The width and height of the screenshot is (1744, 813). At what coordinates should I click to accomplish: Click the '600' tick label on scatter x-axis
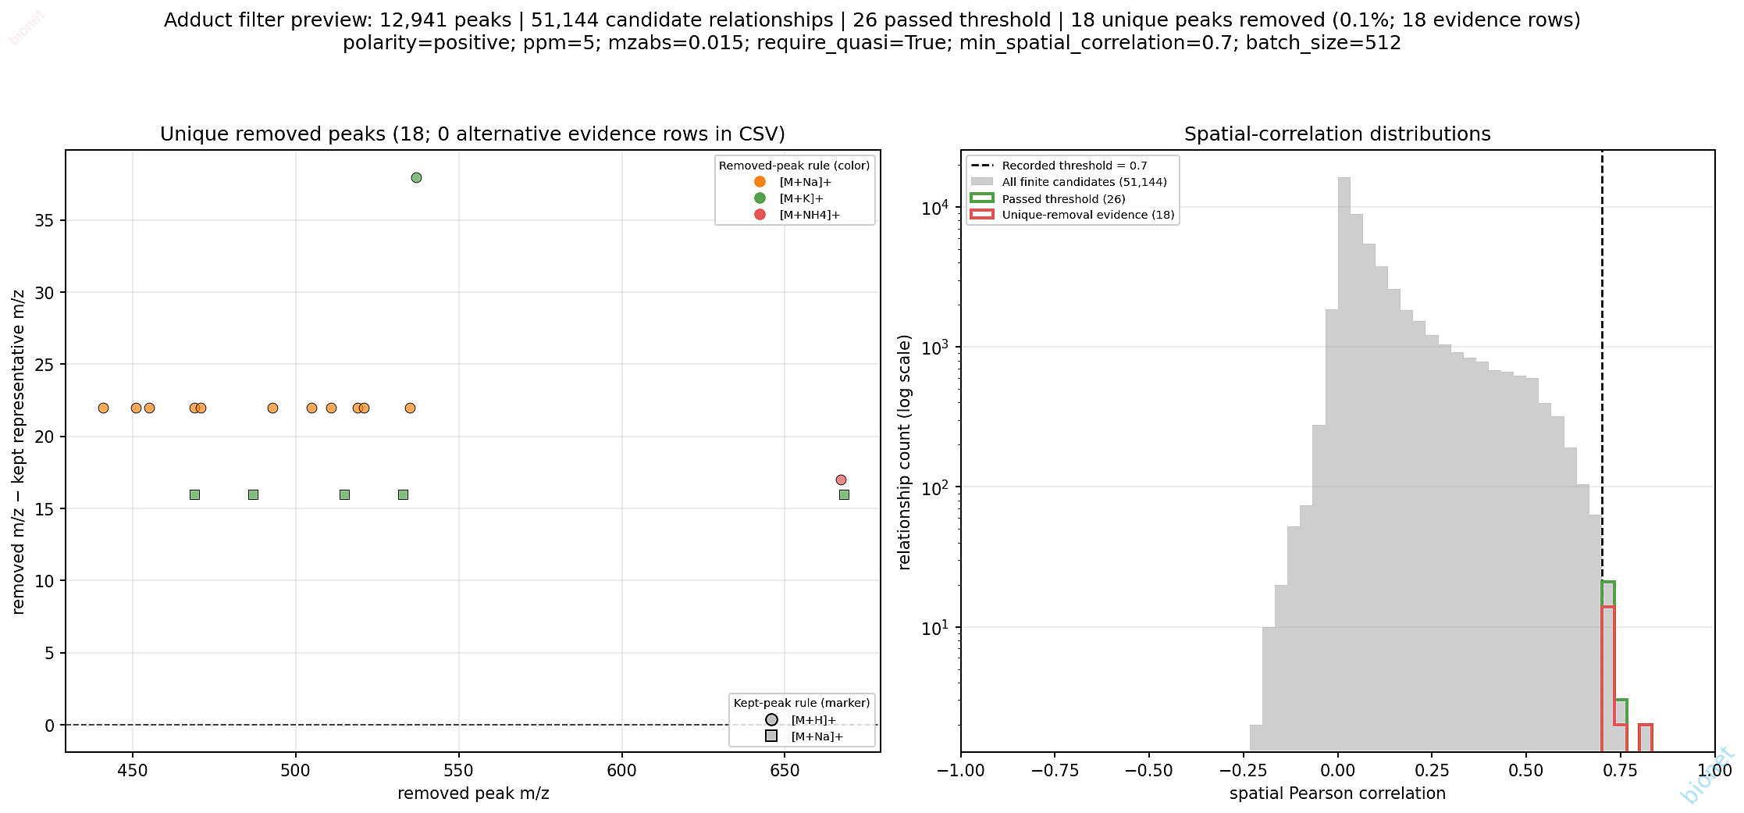coord(621,771)
